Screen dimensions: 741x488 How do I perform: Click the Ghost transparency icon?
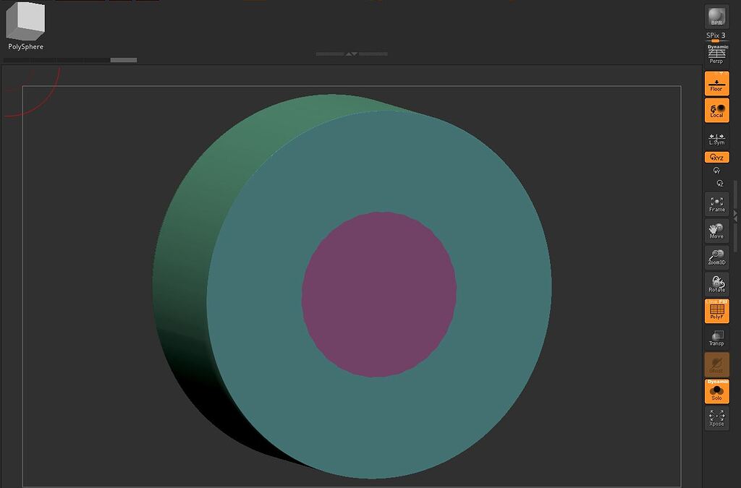[x=716, y=365]
